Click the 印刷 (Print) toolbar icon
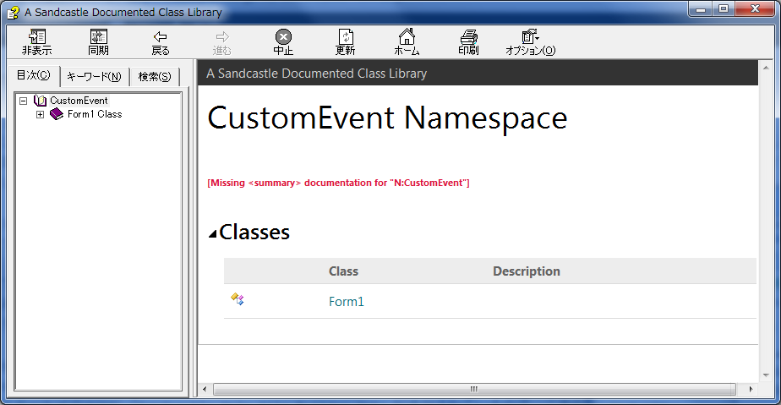Viewport: 781px width, 405px height. (x=468, y=37)
